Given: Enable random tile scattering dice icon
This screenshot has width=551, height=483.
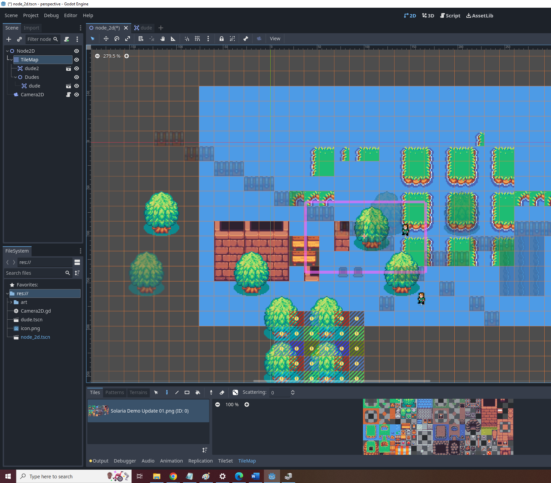Looking at the screenshot, I should [235, 392].
